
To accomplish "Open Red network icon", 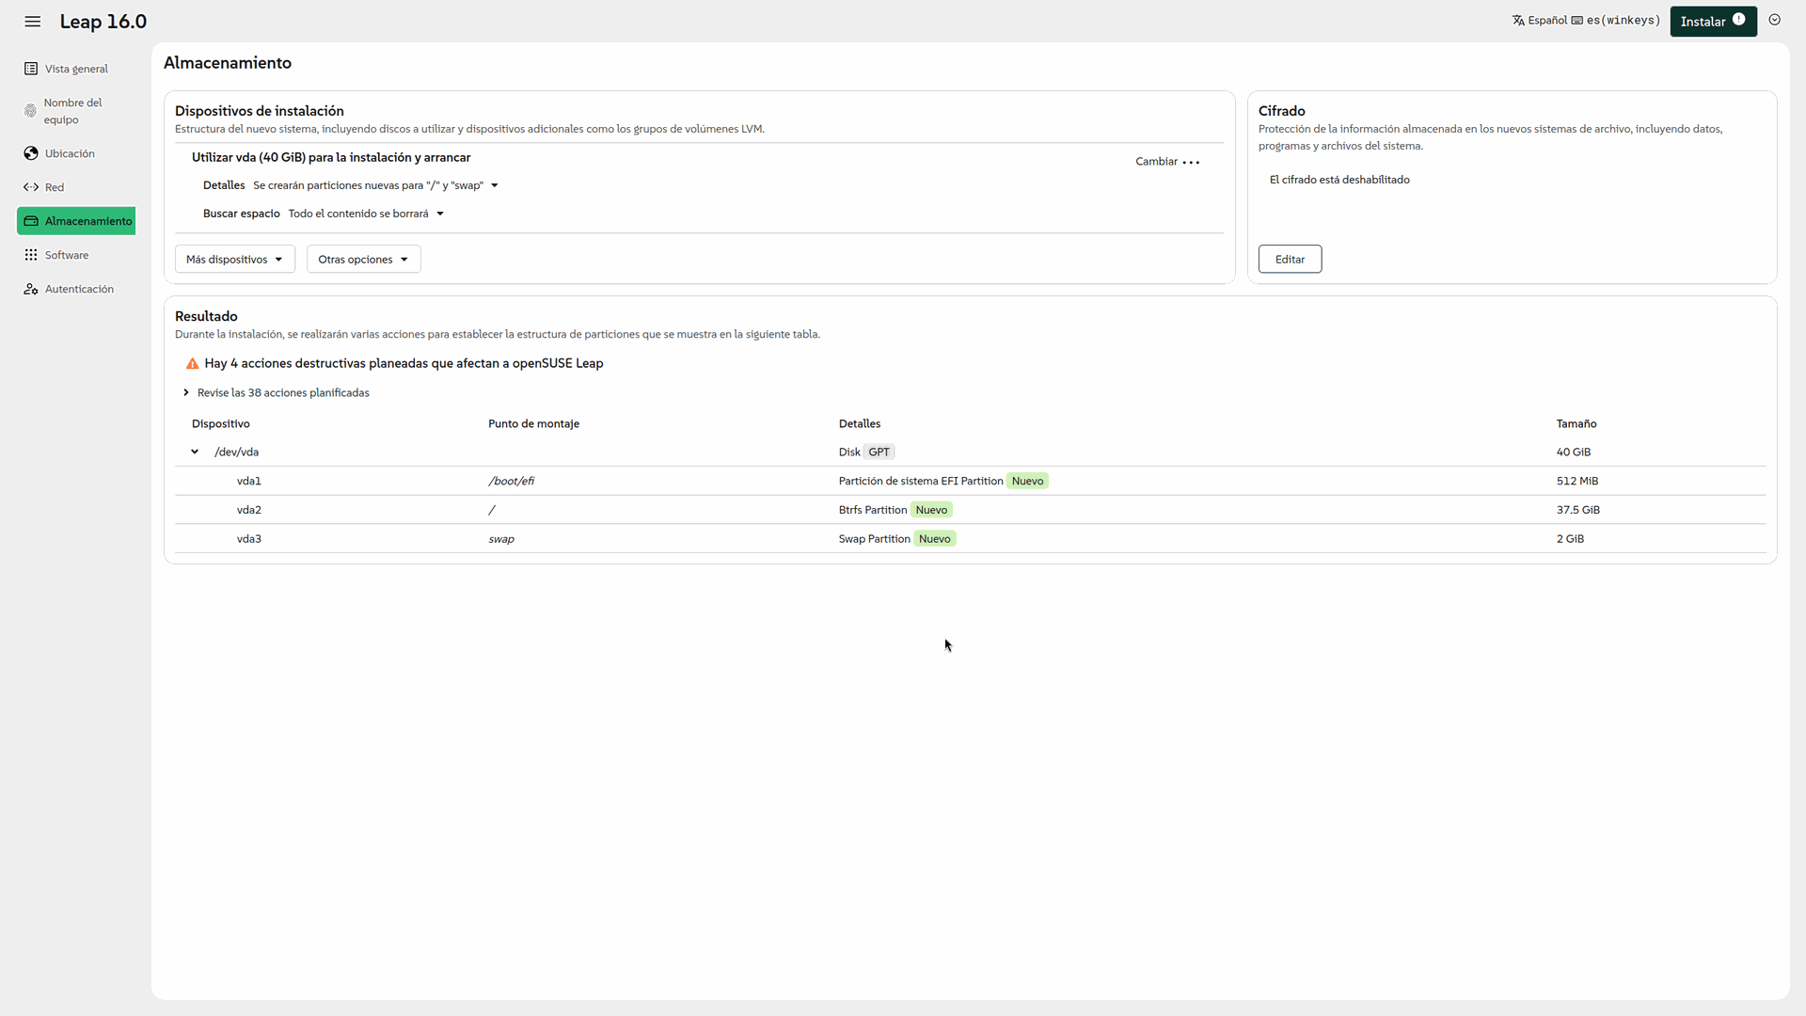I will click(x=31, y=187).
